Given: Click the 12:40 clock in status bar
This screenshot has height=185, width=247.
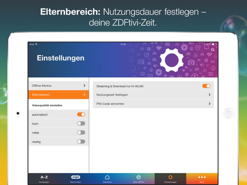Looking at the screenshot, I should (x=123, y=45).
